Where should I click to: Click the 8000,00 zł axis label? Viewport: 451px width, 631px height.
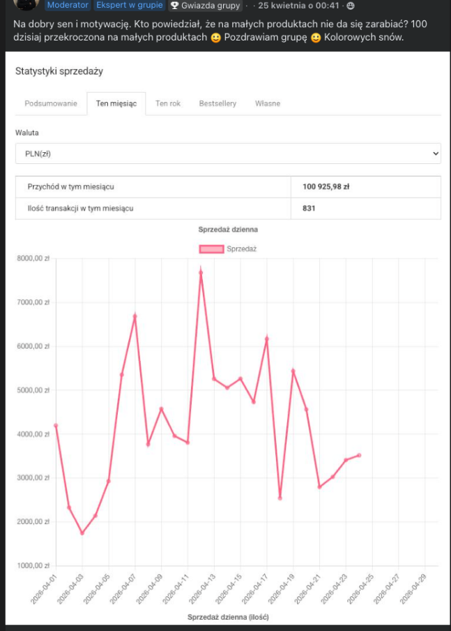tap(33, 259)
